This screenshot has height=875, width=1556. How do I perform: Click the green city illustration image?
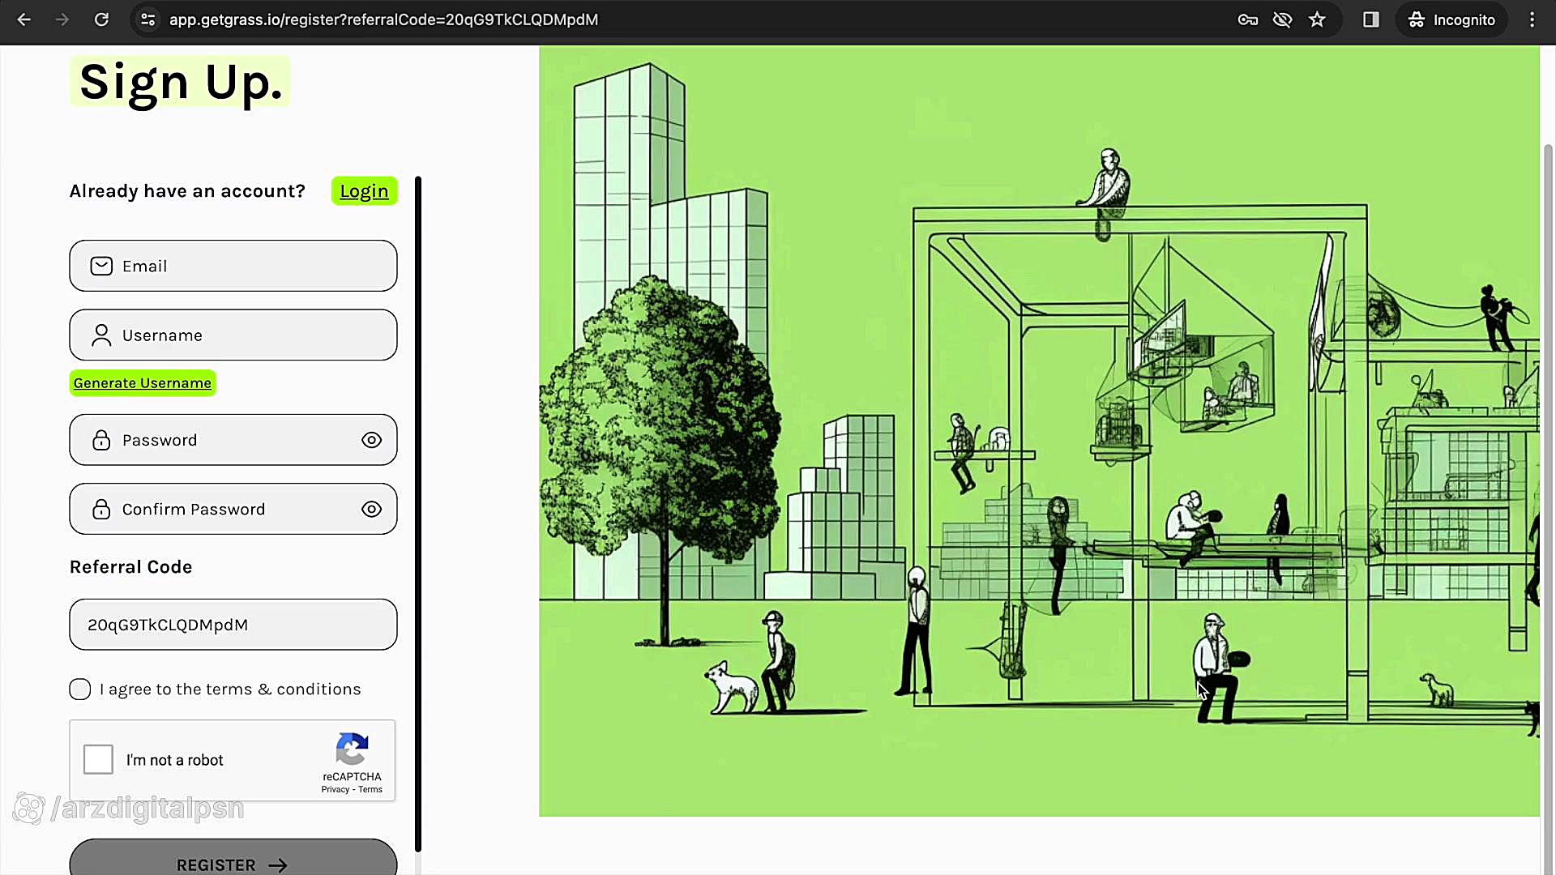(x=1039, y=431)
